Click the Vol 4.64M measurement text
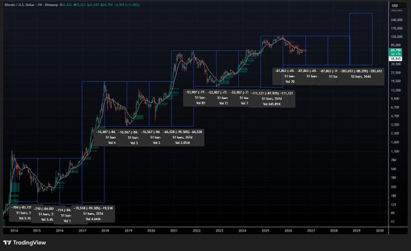The width and height of the screenshot is (411, 251). [93, 219]
